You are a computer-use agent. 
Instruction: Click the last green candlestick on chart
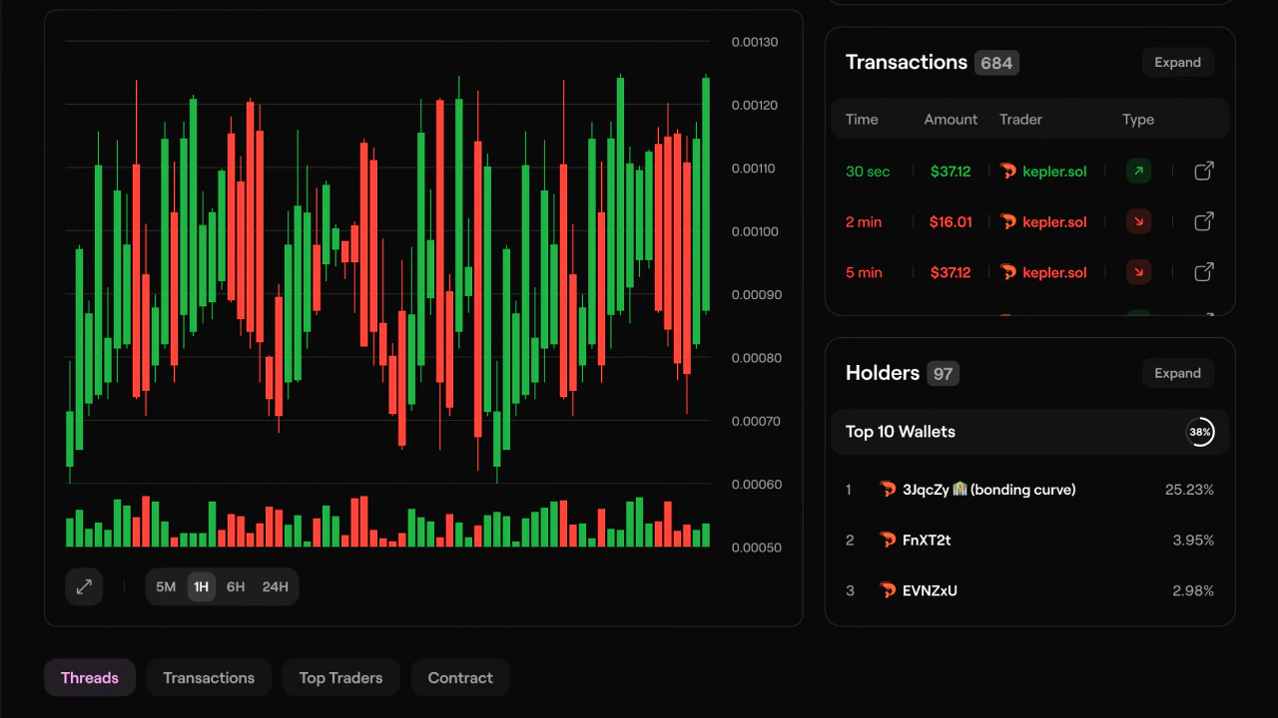click(706, 194)
